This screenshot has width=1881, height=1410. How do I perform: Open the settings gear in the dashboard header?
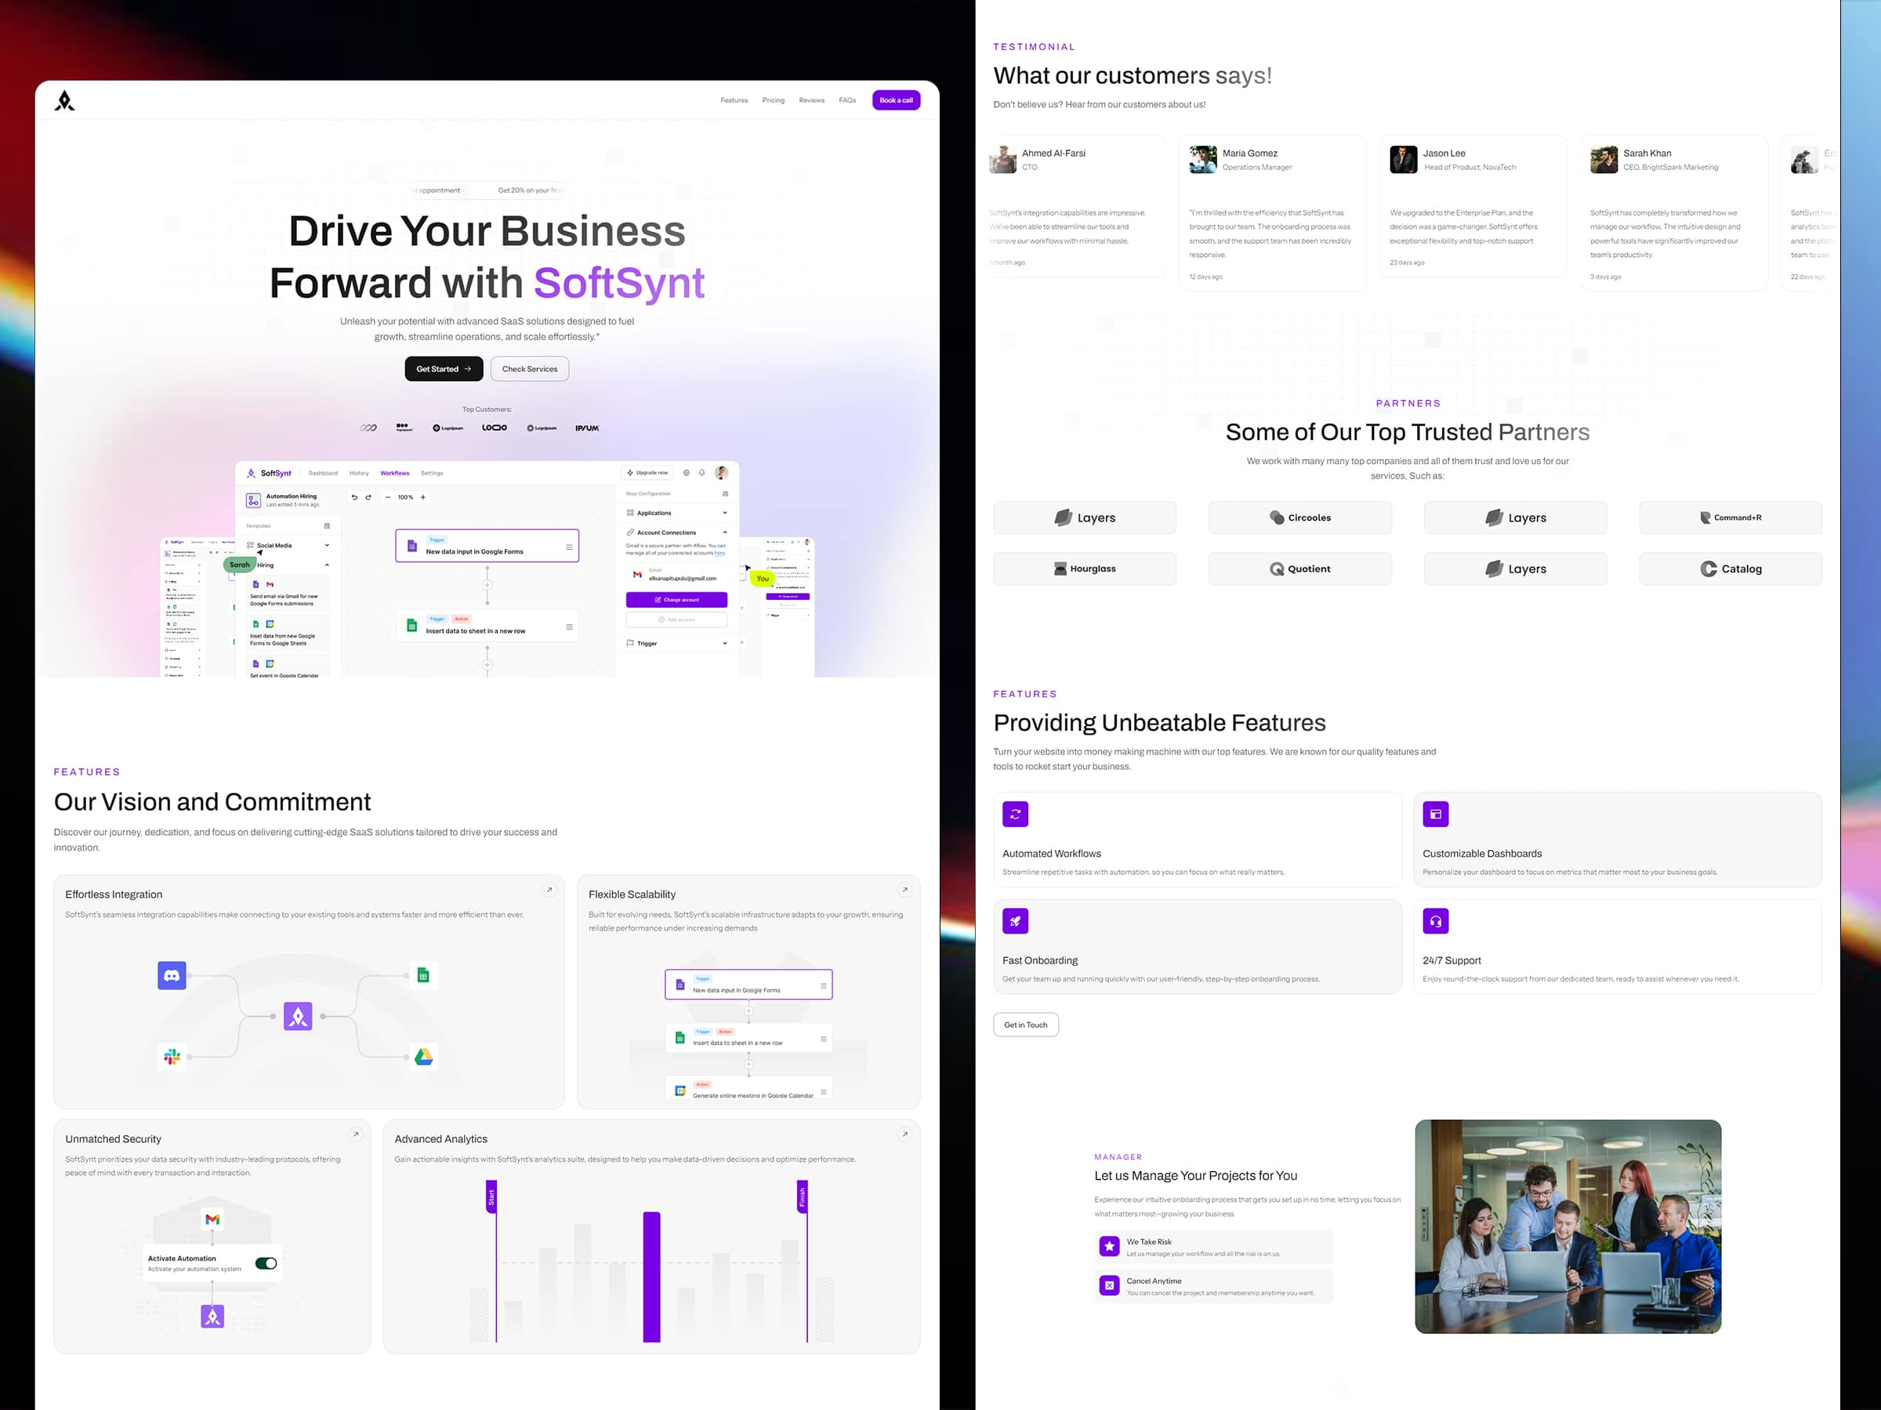[x=687, y=472]
